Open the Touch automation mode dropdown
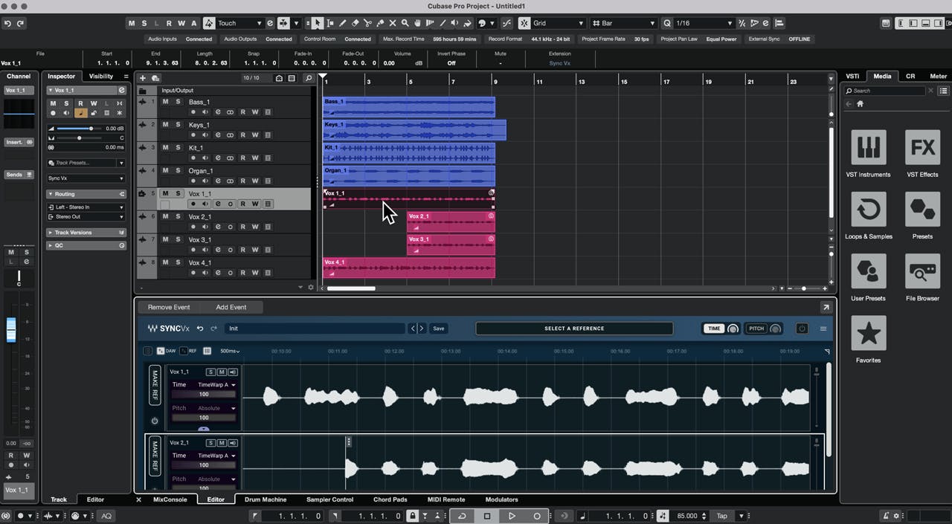 tap(239, 23)
